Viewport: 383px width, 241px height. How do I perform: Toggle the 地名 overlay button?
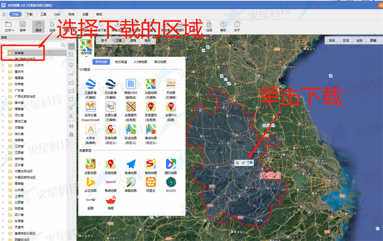click(332, 40)
